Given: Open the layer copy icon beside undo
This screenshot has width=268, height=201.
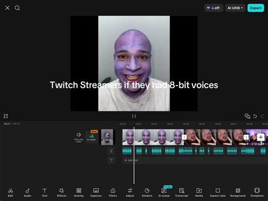Looking at the screenshot, I should (x=247, y=116).
